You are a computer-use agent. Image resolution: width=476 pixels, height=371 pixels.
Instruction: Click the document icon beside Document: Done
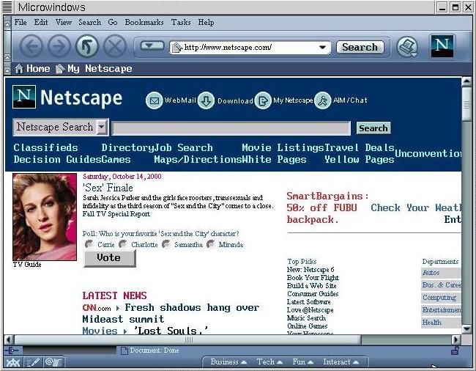coord(124,351)
